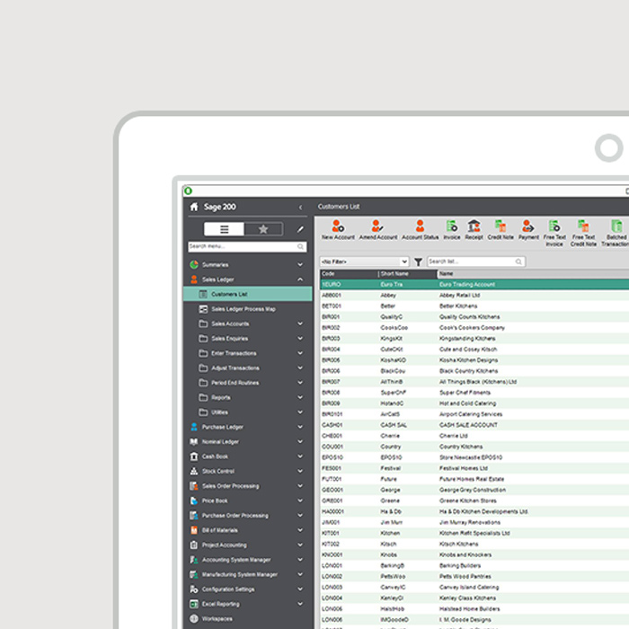Image resolution: width=629 pixels, height=629 pixels.
Task: Open the No Filter dropdown
Action: (x=364, y=261)
